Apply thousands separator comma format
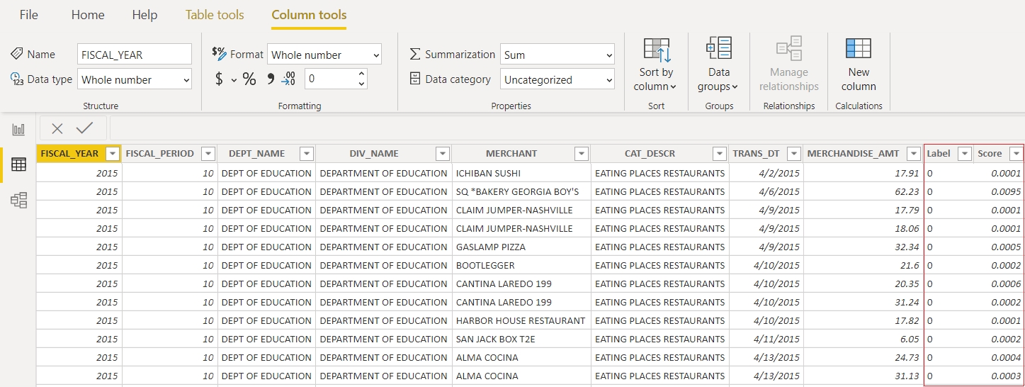Viewport: 1025px width, 387px height. pyautogui.click(x=270, y=79)
